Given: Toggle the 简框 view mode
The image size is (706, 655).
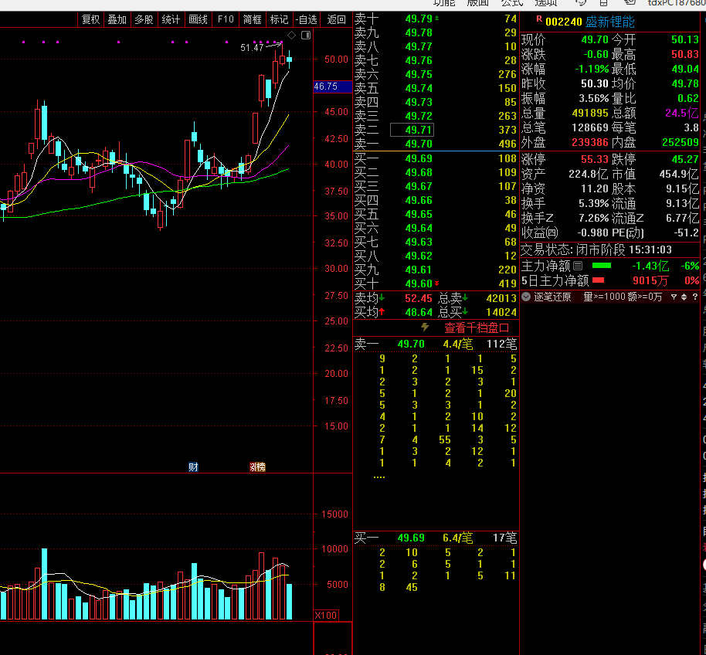Looking at the screenshot, I should (252, 19).
